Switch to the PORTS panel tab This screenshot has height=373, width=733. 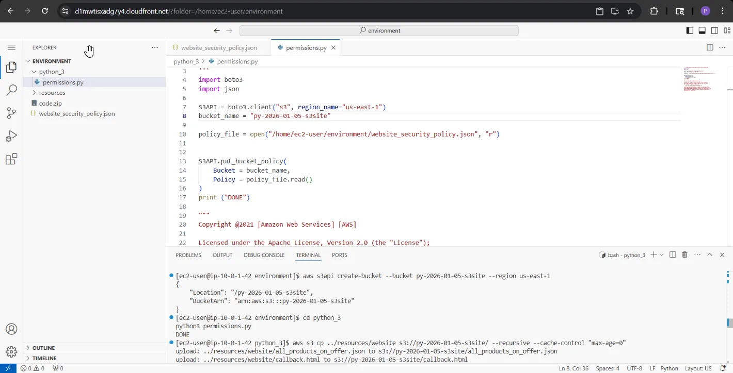(340, 255)
